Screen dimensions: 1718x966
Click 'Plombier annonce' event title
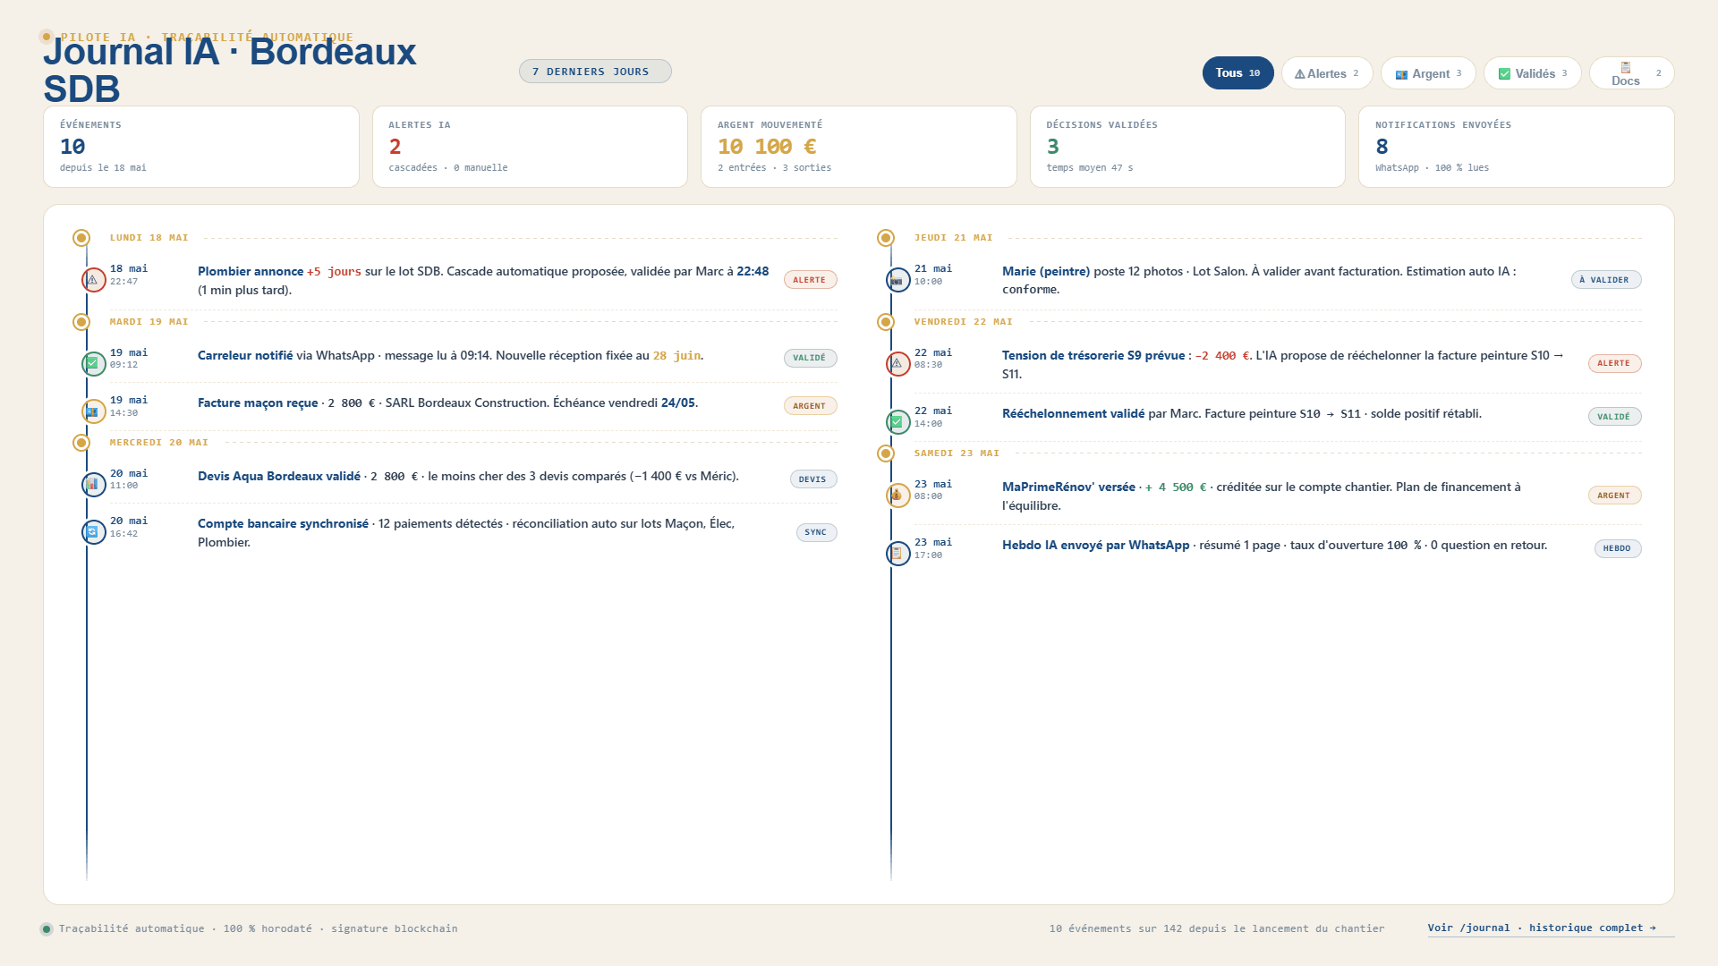(x=251, y=271)
